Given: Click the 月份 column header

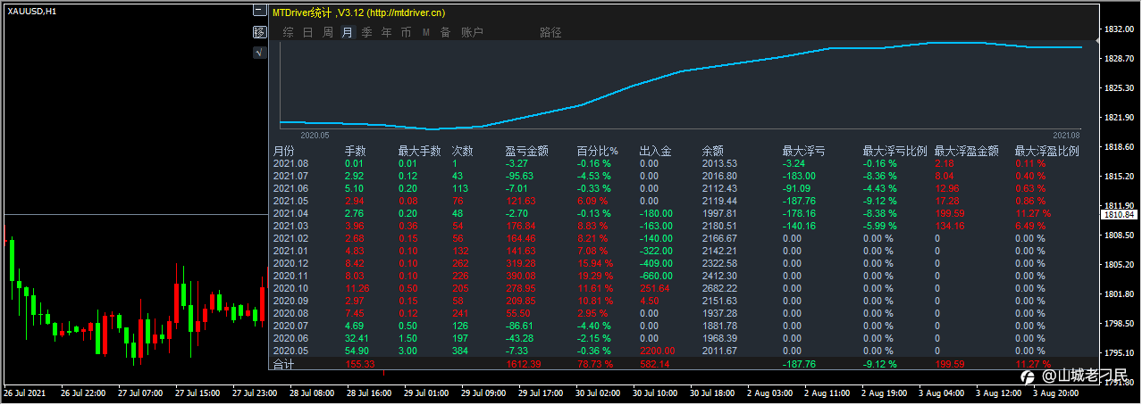Looking at the screenshot, I should pos(283,152).
